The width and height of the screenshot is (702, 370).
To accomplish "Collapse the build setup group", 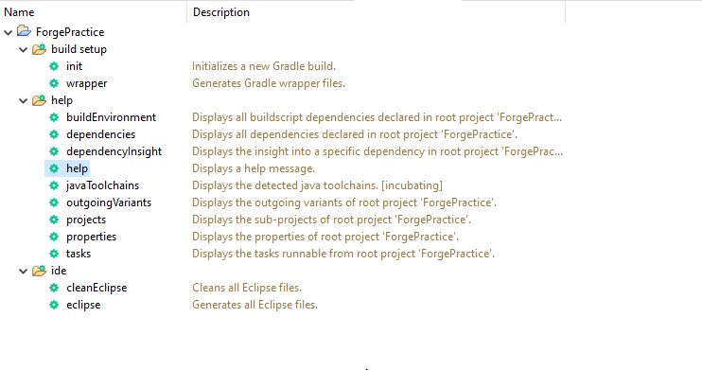I will 24,49.
